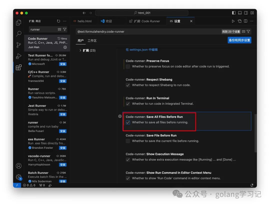Open remote window status bar icon
Screen dimensions: 270x205
pos(17,185)
